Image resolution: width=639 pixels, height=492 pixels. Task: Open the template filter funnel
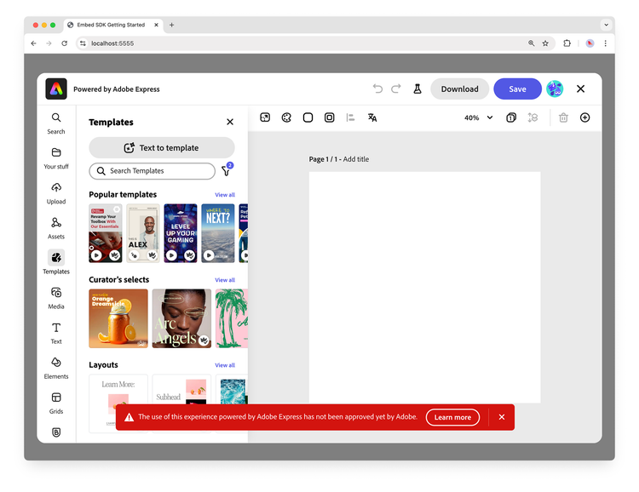(x=226, y=171)
